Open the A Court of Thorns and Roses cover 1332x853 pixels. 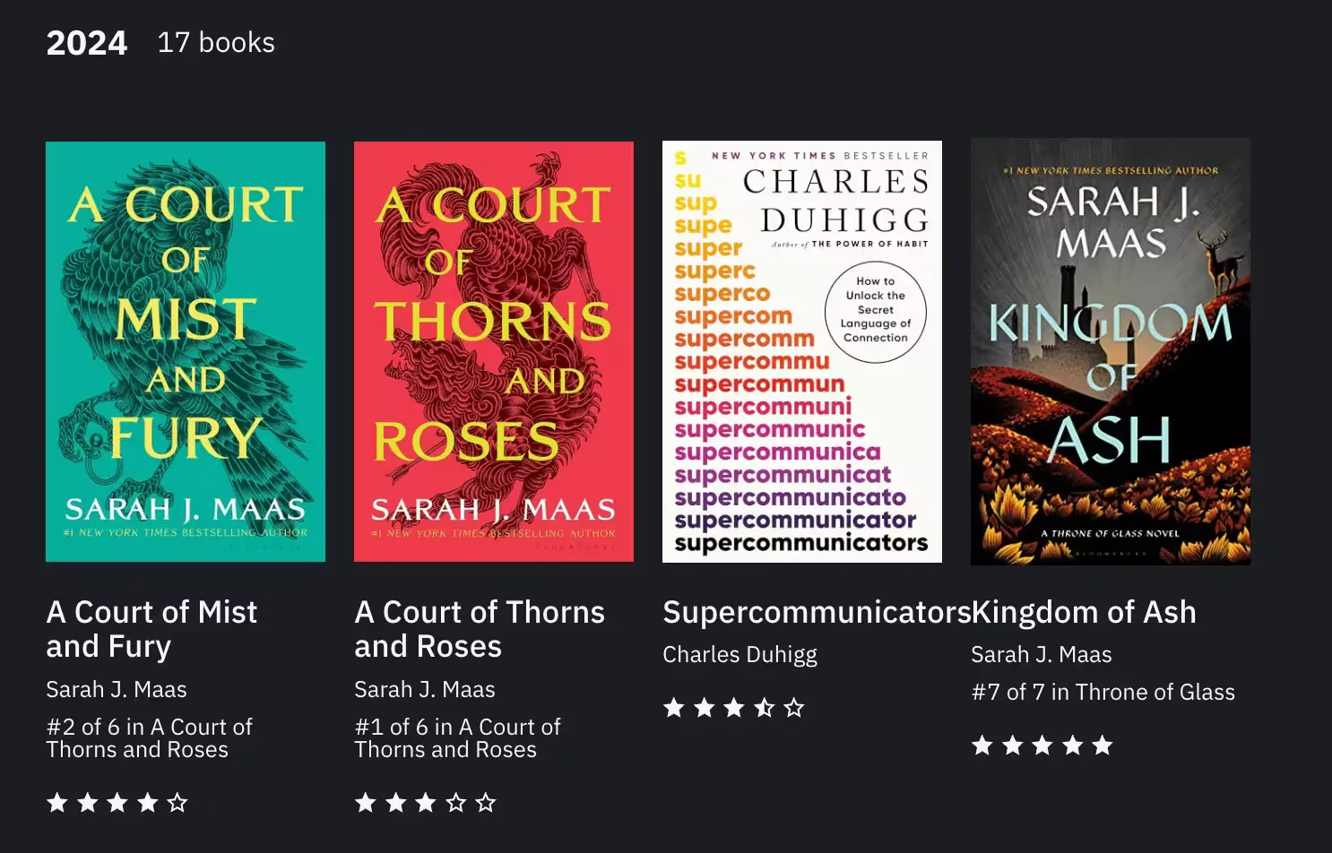[493, 351]
